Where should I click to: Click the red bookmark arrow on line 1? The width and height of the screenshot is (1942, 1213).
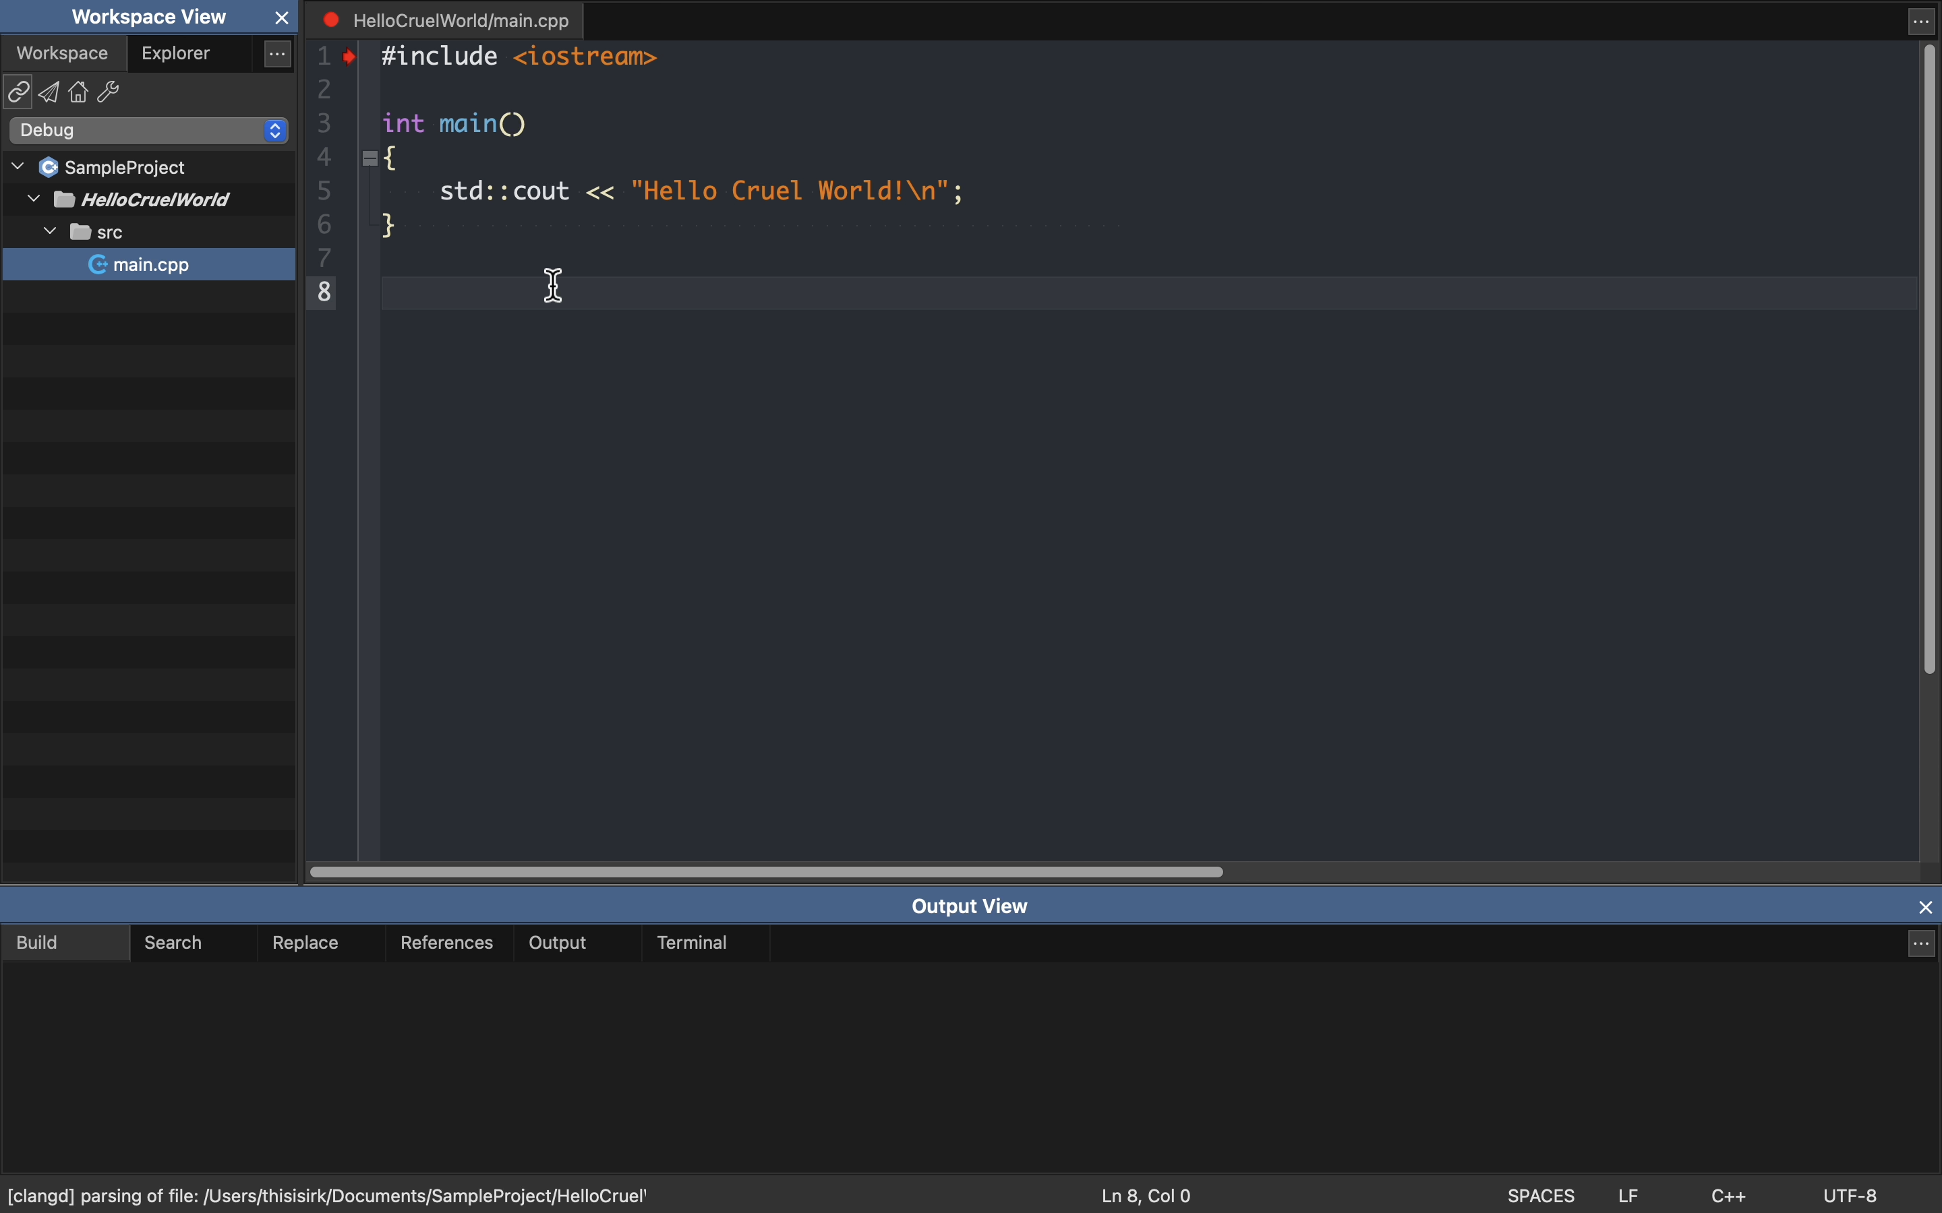click(x=350, y=57)
